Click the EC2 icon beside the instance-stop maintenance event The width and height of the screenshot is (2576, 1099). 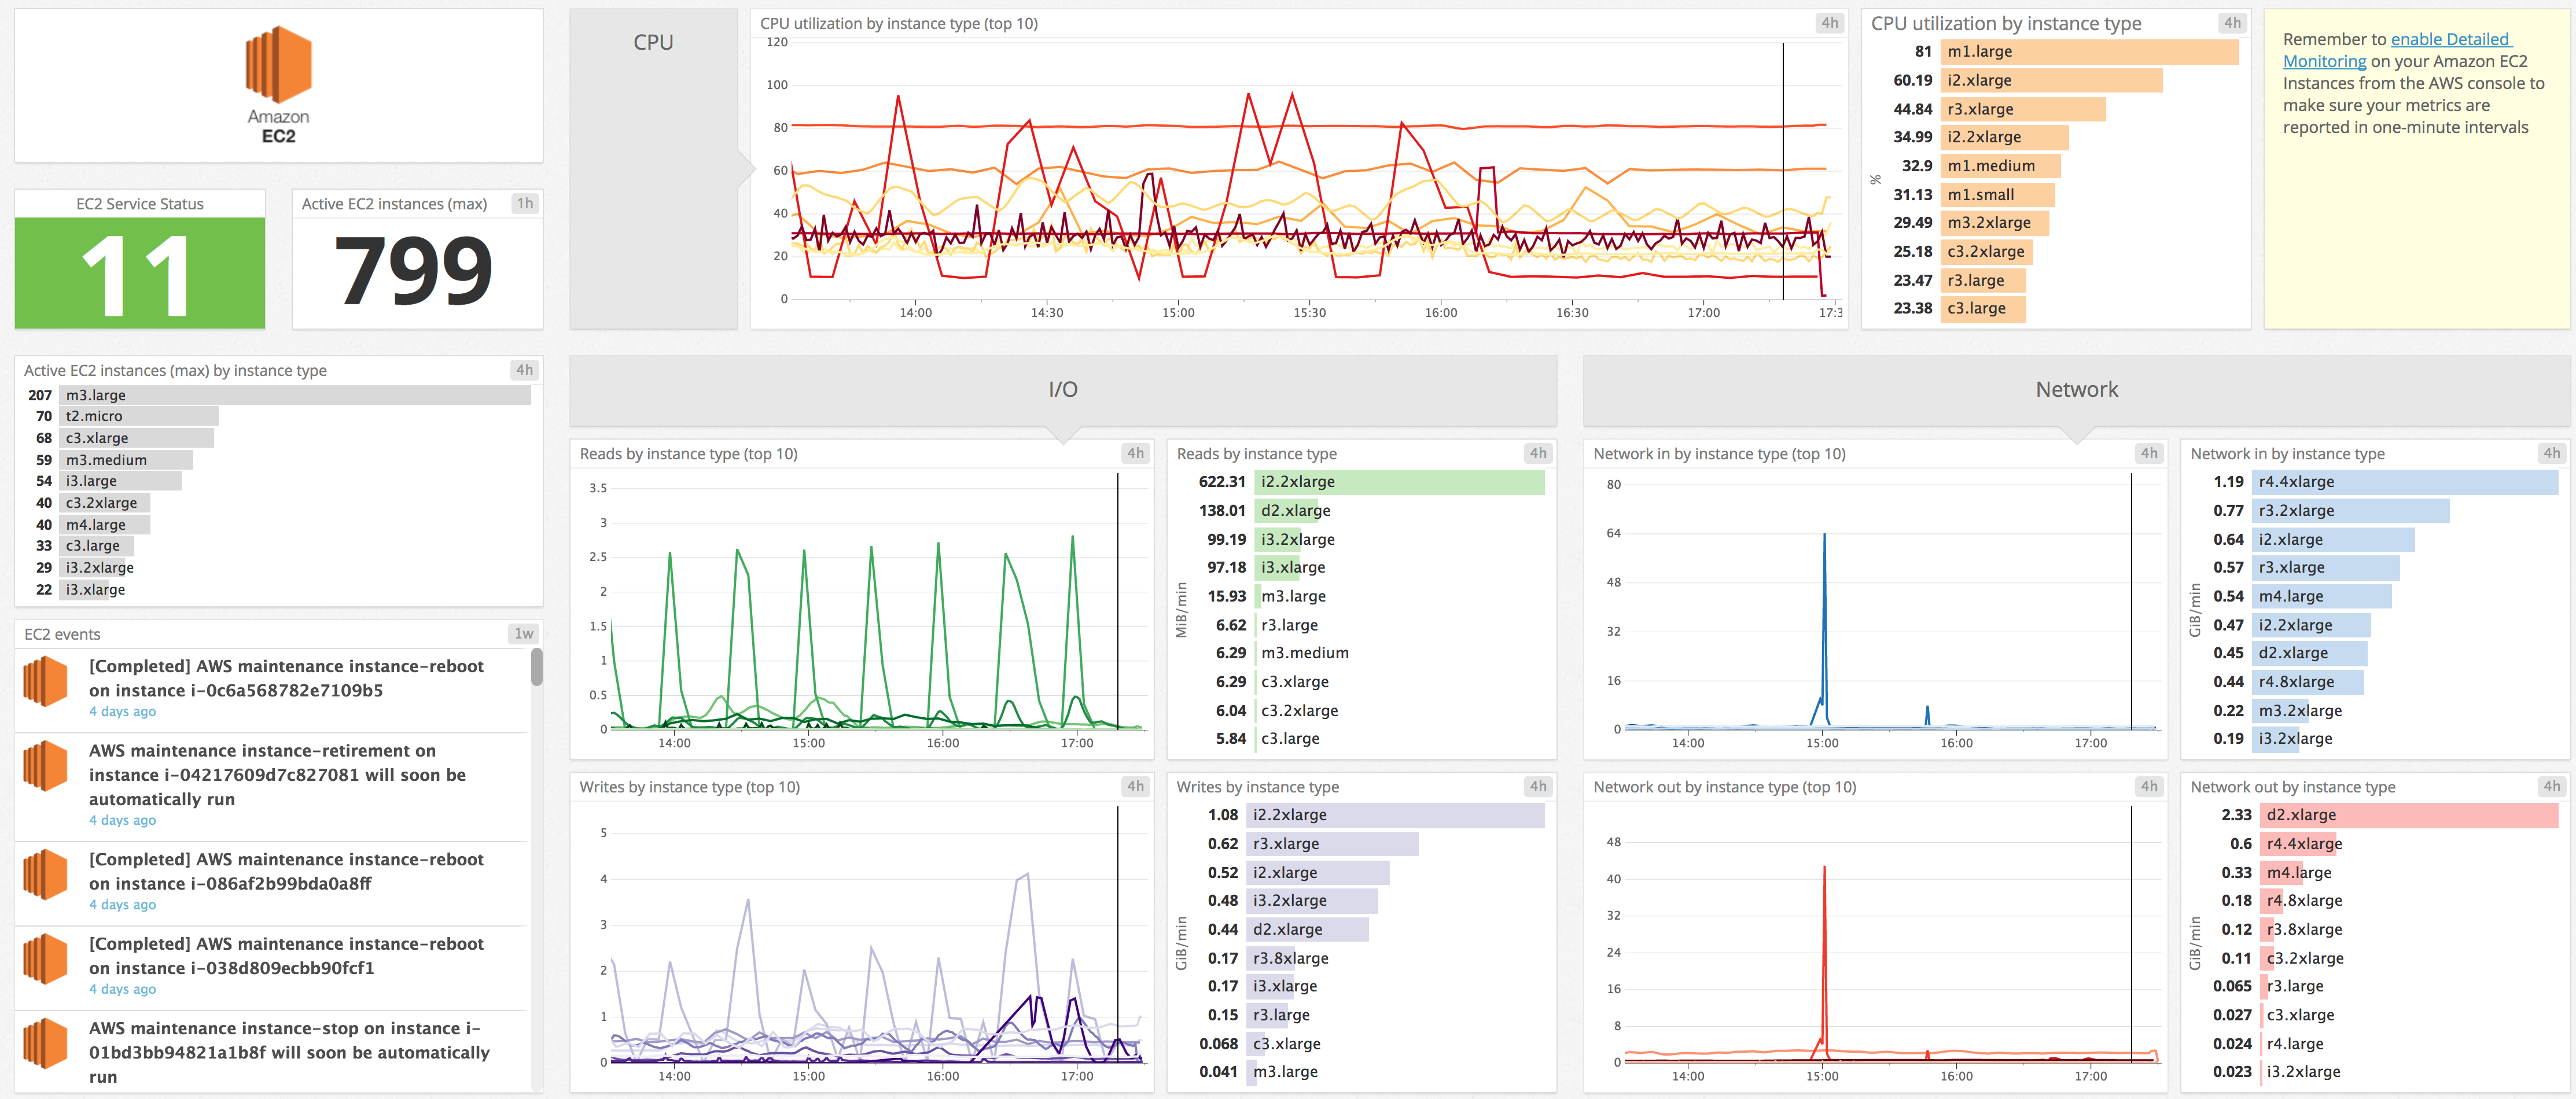tap(45, 1043)
